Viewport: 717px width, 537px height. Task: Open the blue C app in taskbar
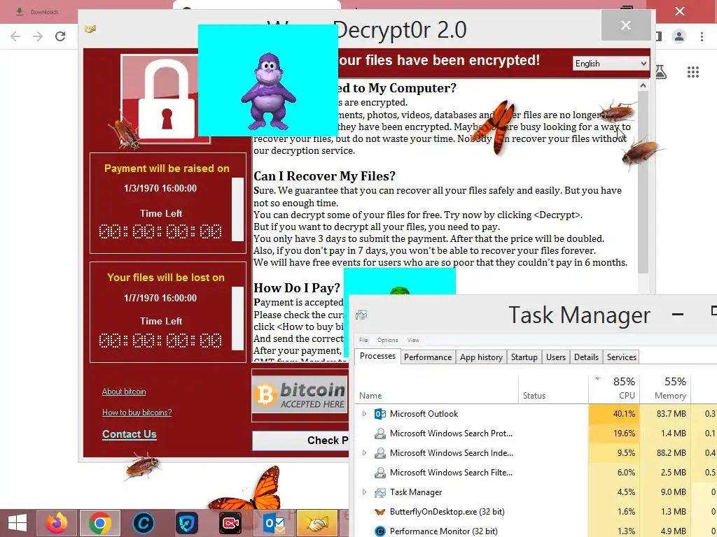143,523
